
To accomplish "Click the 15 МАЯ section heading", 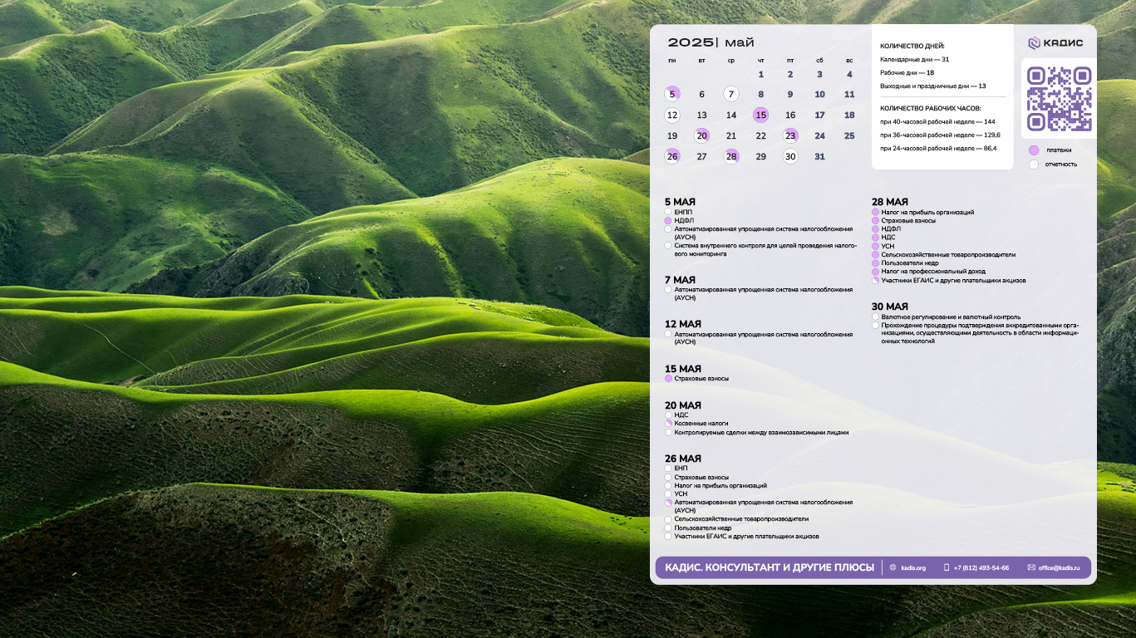I will click(683, 369).
